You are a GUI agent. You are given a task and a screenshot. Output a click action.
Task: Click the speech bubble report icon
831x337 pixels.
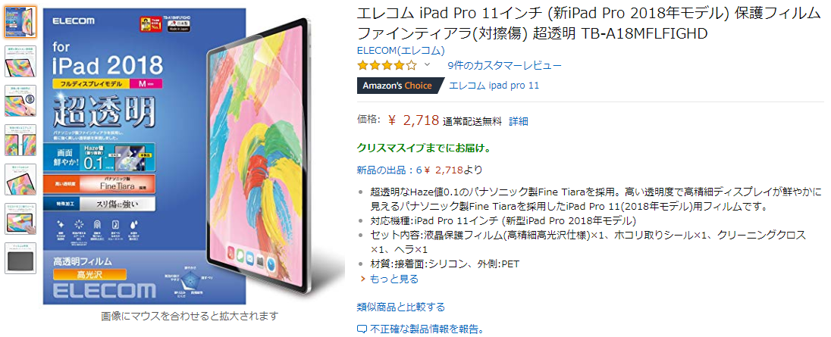(x=362, y=329)
